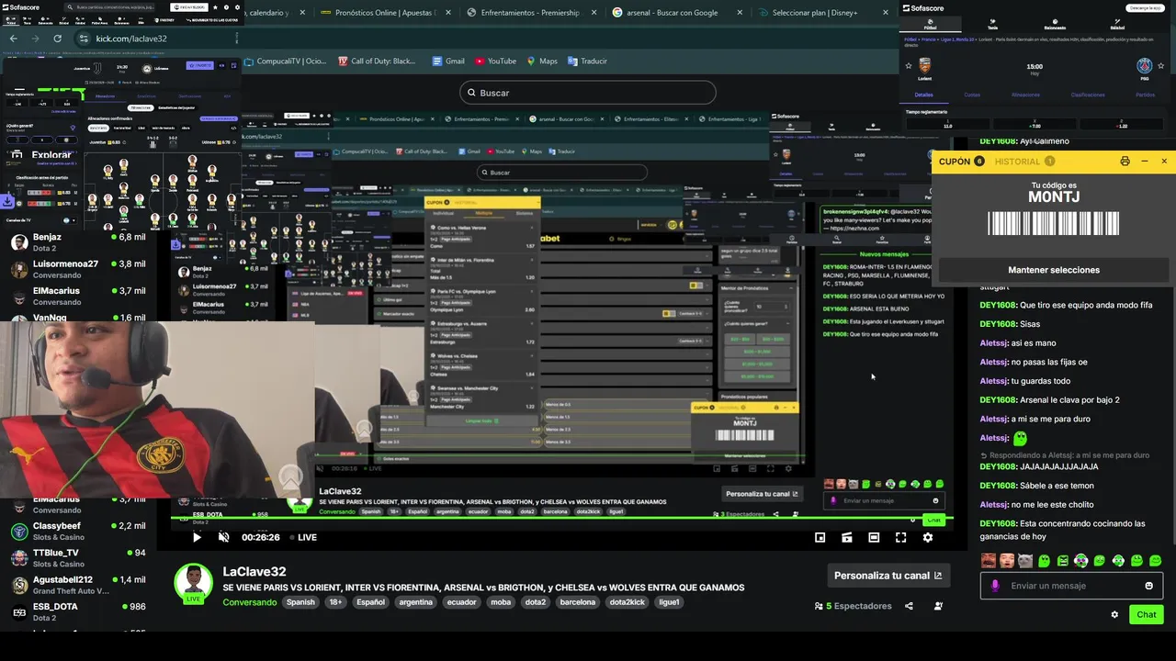This screenshot has height=661, width=1176.
Task: Open the user moderation icon beside share
Action: click(938, 606)
